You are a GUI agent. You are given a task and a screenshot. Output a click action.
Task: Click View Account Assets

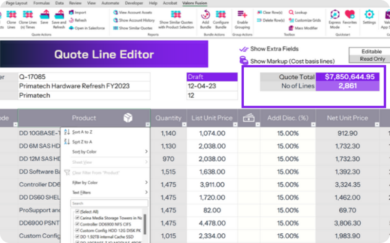(133, 13)
